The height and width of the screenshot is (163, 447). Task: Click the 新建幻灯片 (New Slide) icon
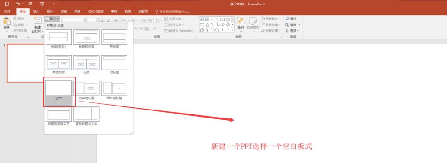tap(38, 21)
